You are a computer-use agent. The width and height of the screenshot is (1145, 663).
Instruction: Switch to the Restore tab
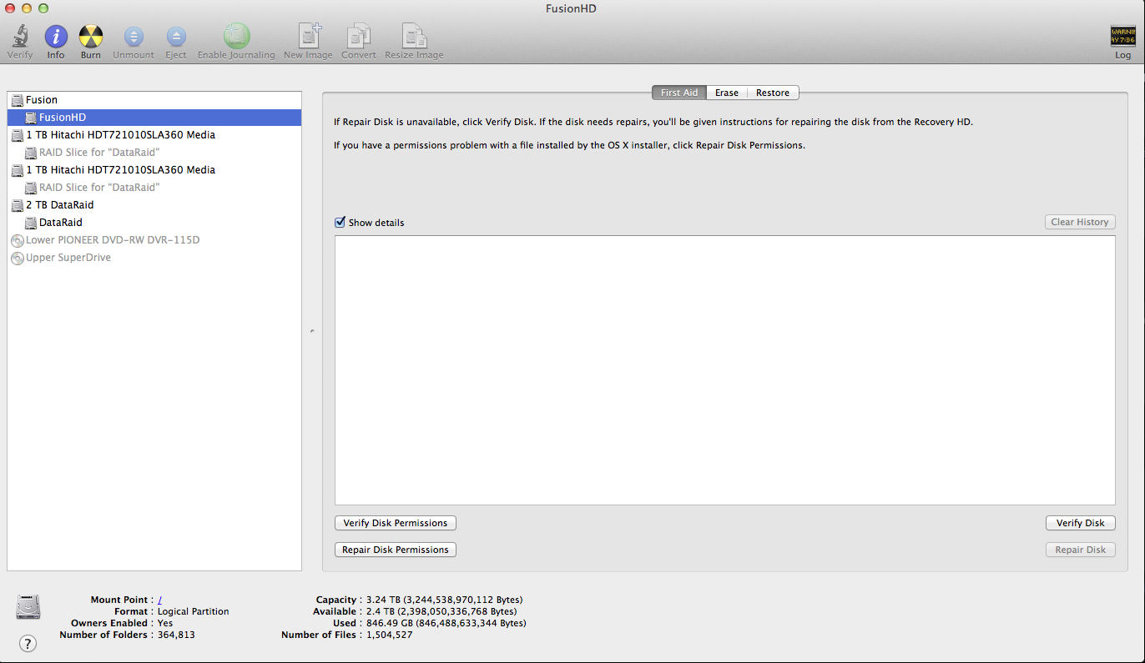[773, 93]
